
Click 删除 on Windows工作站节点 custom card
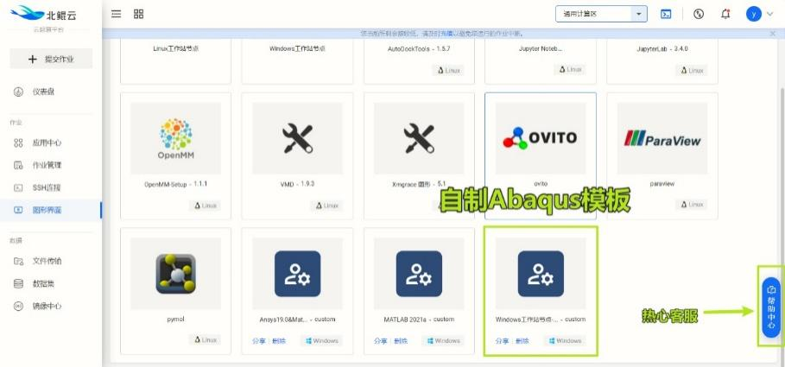tap(522, 341)
